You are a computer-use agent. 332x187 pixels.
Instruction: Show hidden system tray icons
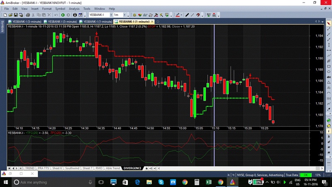[x=267, y=182]
